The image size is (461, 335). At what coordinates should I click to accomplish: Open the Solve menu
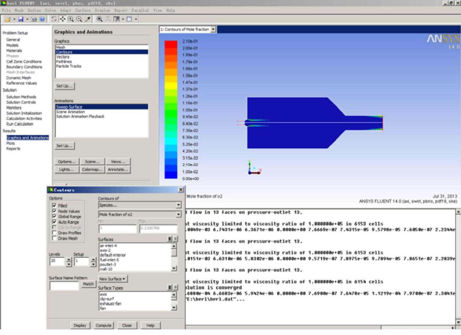pos(50,10)
